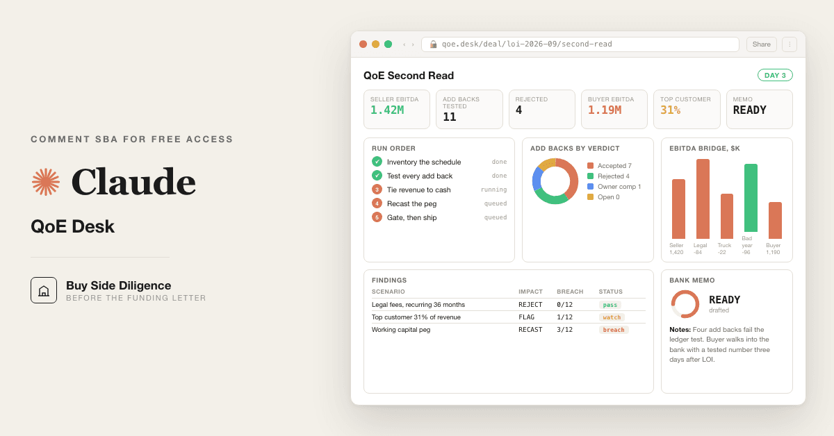Go back with the browser back arrow

[404, 44]
